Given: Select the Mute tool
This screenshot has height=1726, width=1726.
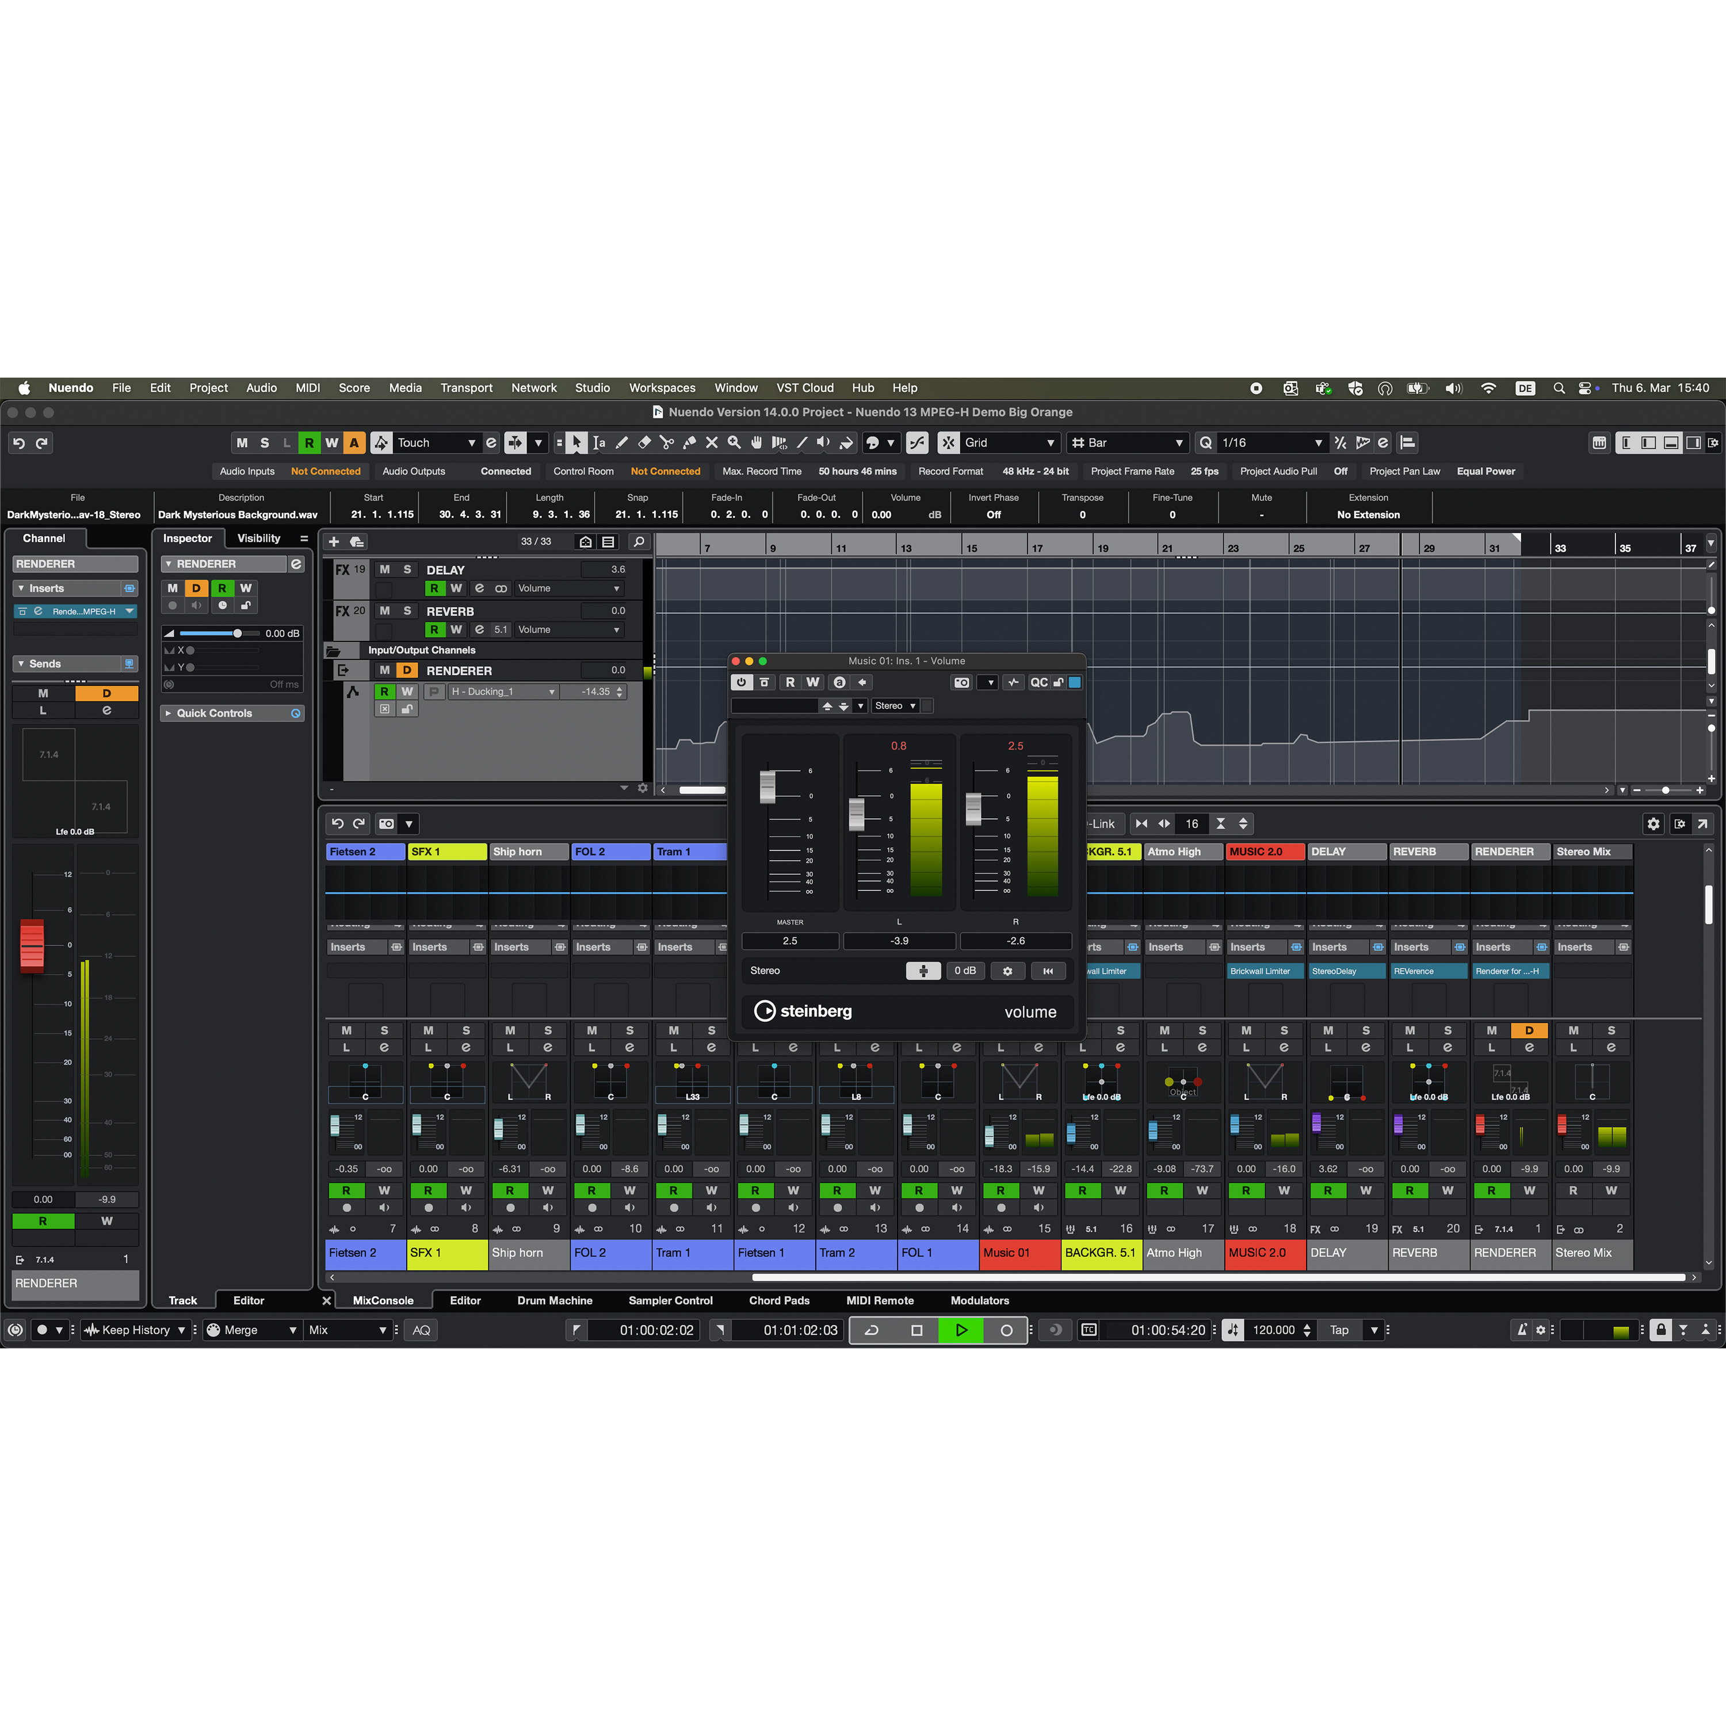Looking at the screenshot, I should tap(712, 442).
